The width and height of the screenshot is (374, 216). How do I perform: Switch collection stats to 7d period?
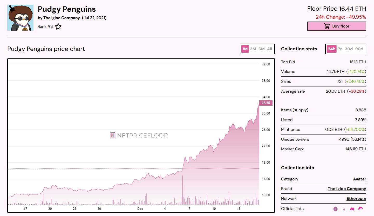340,49
